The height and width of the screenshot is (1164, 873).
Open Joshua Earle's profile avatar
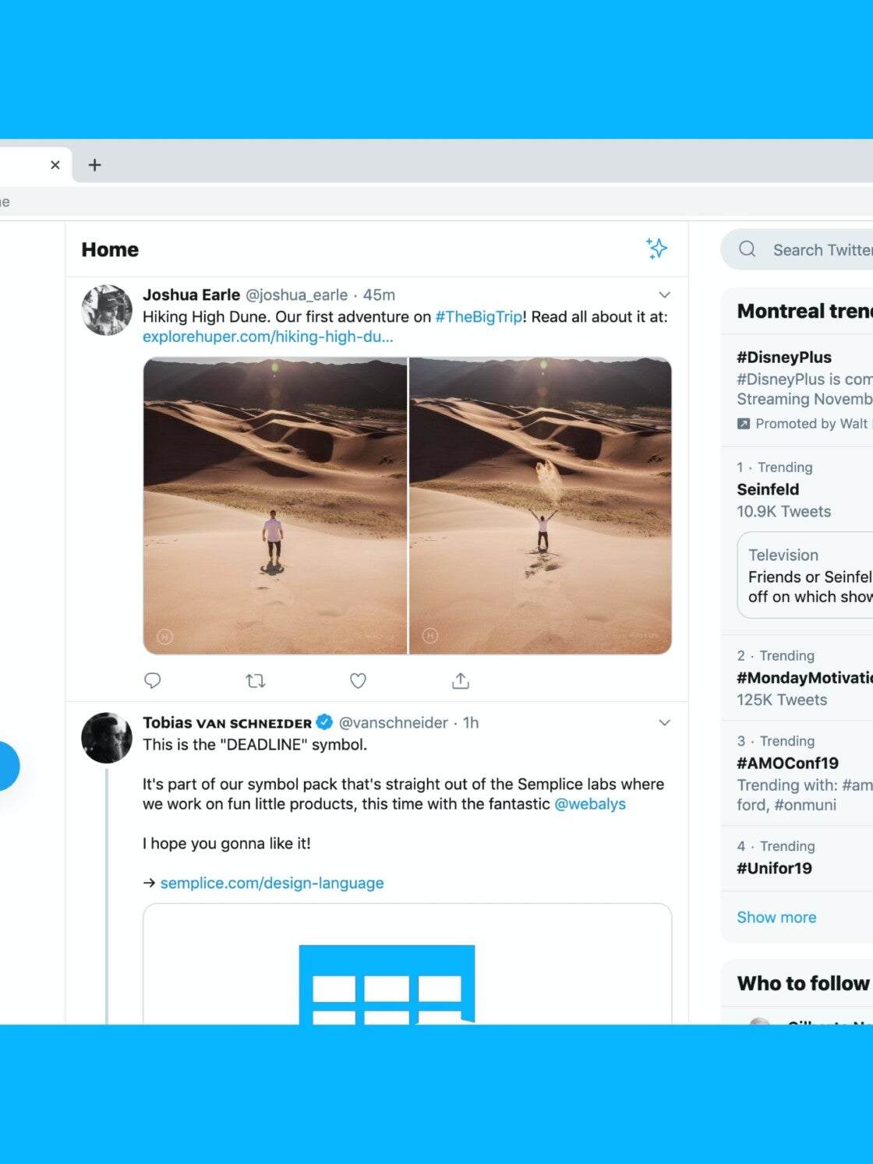click(107, 310)
